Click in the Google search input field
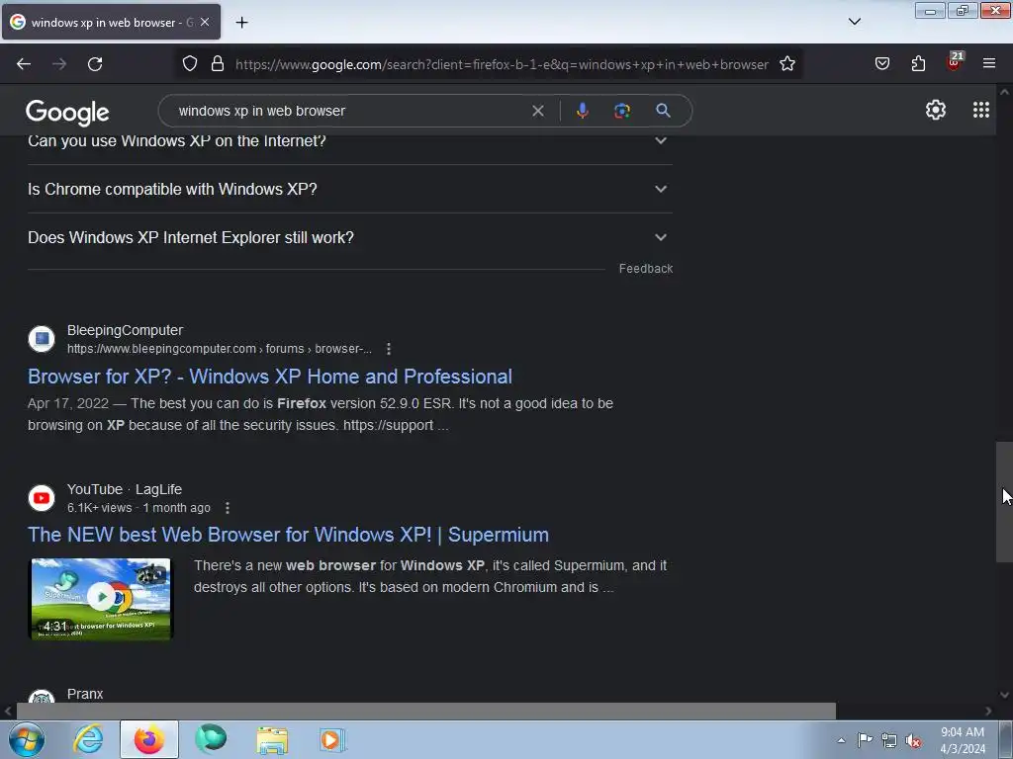This screenshot has width=1013, height=759. (349, 111)
